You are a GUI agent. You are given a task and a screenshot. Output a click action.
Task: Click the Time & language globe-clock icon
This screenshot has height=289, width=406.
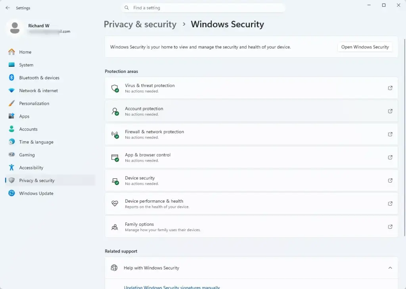(11, 142)
